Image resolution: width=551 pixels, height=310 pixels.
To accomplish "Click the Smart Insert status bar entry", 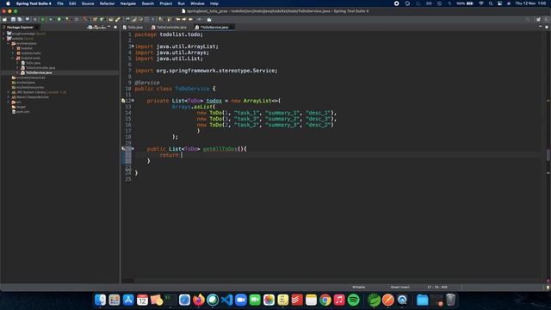I will pyautogui.click(x=399, y=287).
